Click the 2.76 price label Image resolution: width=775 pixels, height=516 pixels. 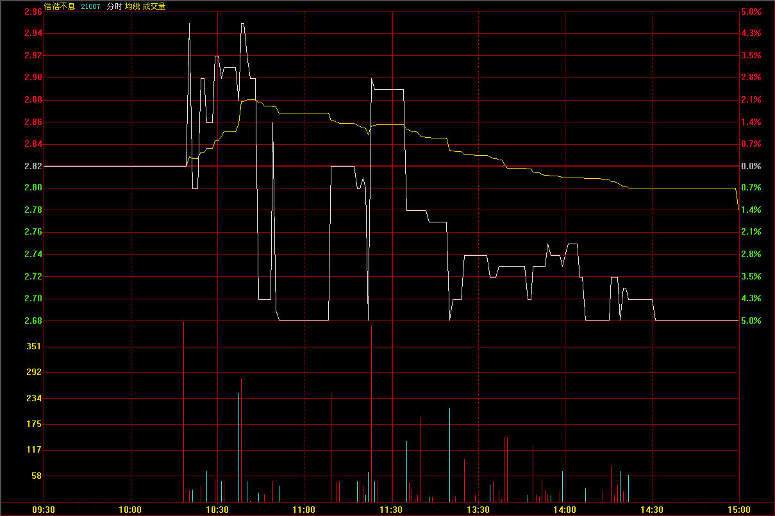[x=33, y=232]
